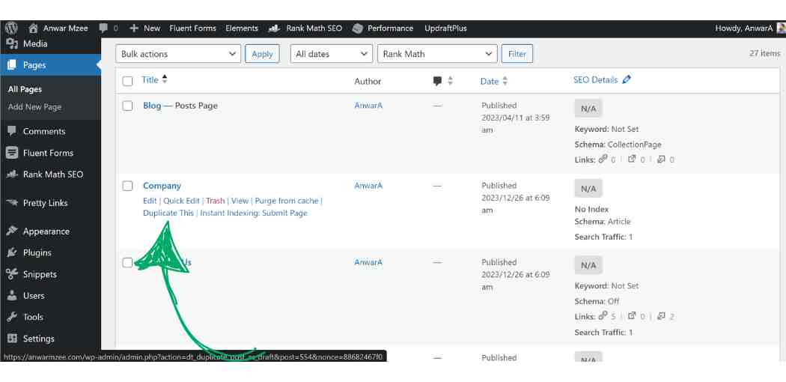Open Plugins sidebar icon
786x382 pixels.
11,252
